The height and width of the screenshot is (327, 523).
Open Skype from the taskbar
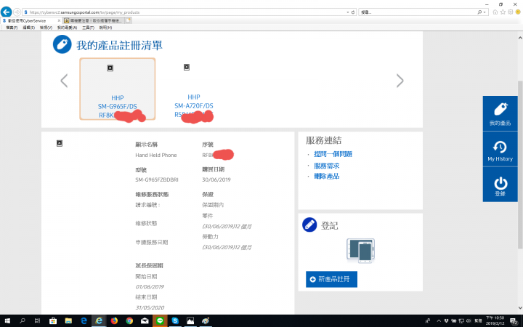click(x=175, y=321)
